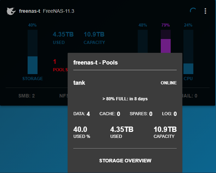This screenshot has width=216, height=173.
Task: Select the tank pool name
Action: pyautogui.click(x=79, y=83)
